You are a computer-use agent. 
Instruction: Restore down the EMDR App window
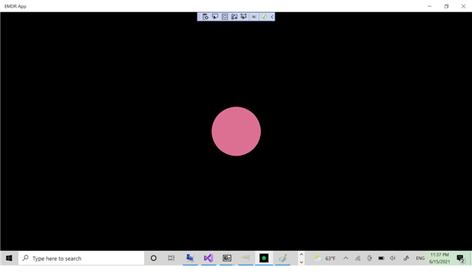(x=446, y=6)
